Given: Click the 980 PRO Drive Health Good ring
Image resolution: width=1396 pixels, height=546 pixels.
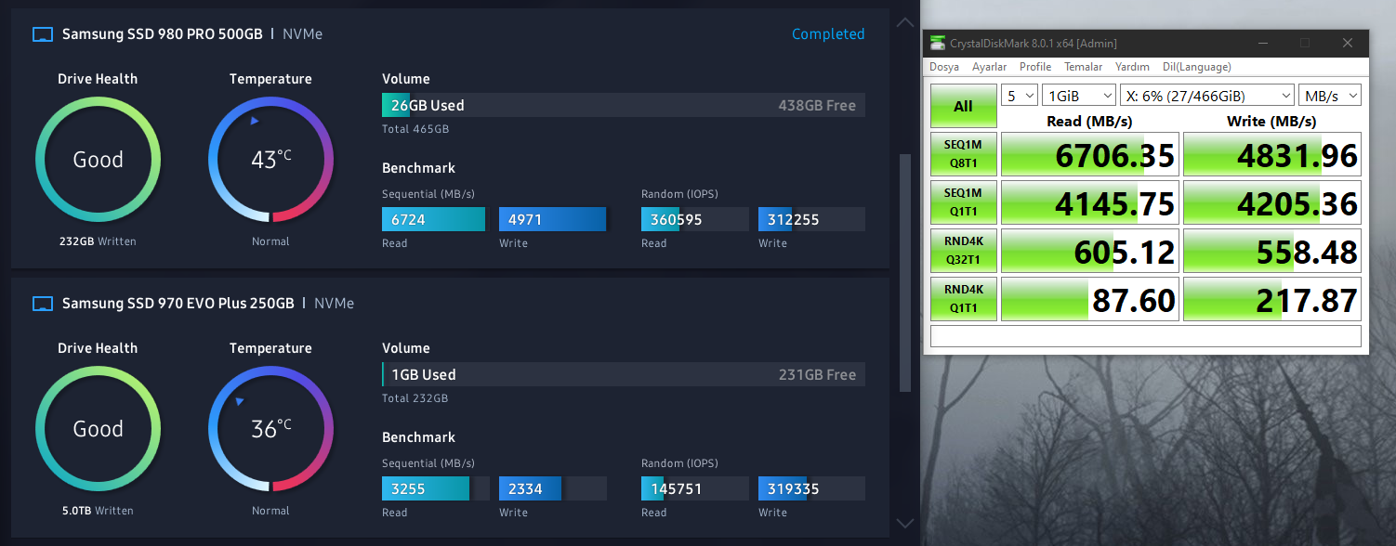Looking at the screenshot, I should [x=98, y=160].
